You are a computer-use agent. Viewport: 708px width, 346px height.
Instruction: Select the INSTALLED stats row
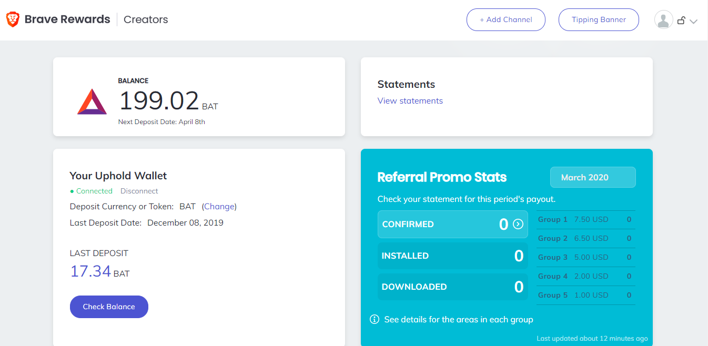(x=453, y=256)
